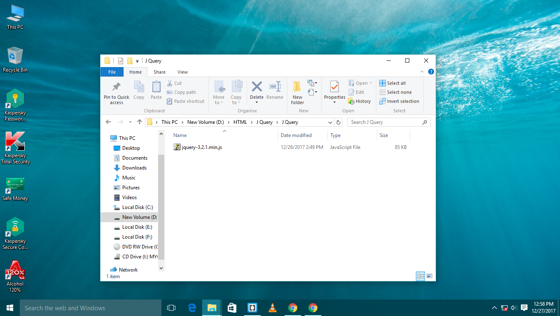Image resolution: width=560 pixels, height=316 pixels.
Task: Expand address bar history dropdown
Action: click(x=330, y=122)
